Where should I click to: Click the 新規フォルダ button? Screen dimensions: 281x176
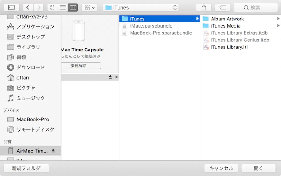point(26,168)
